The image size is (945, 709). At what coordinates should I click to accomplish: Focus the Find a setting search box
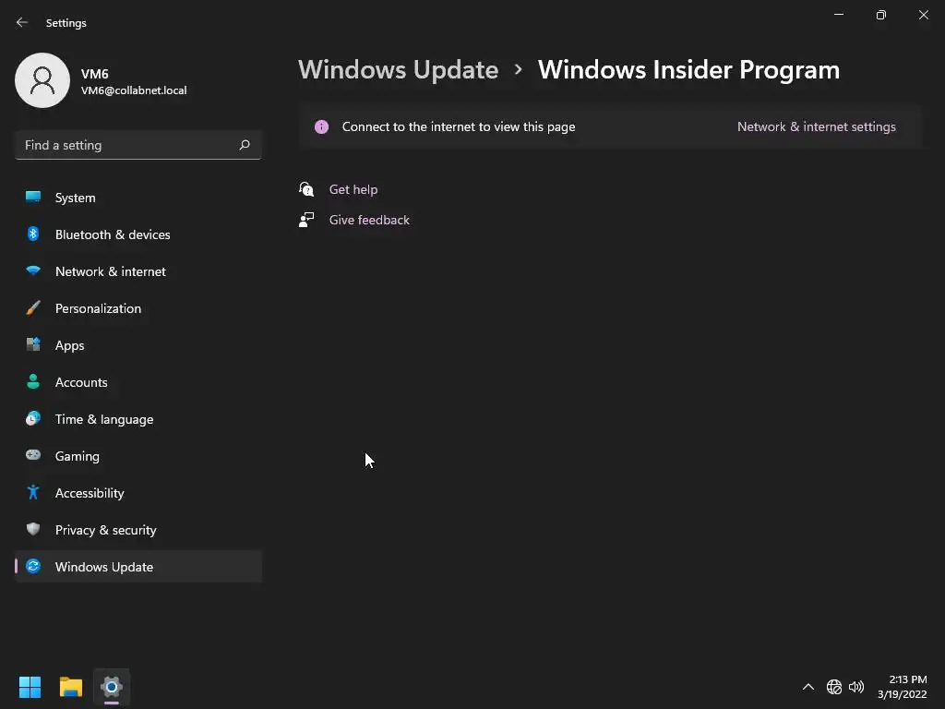[138, 145]
